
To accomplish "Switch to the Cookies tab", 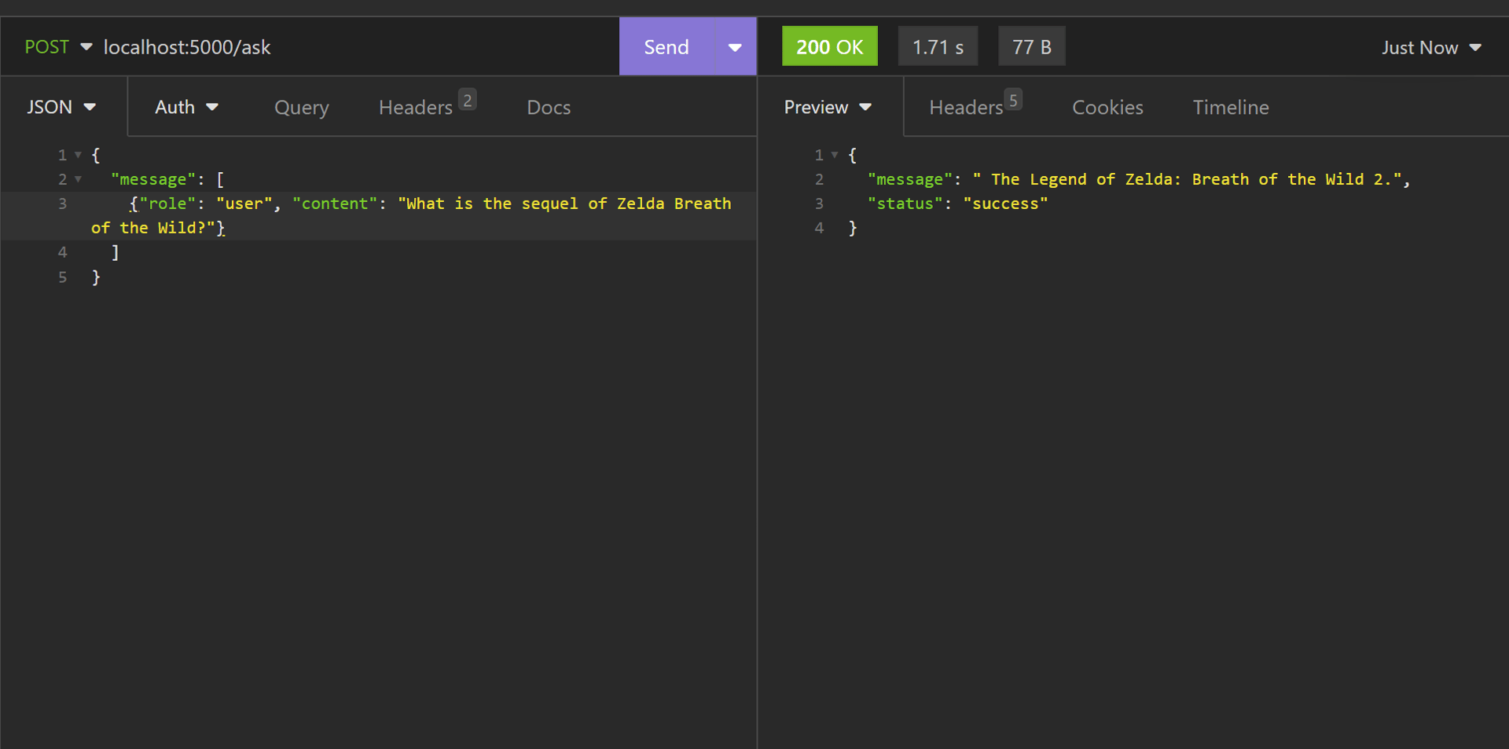I will click(x=1107, y=108).
